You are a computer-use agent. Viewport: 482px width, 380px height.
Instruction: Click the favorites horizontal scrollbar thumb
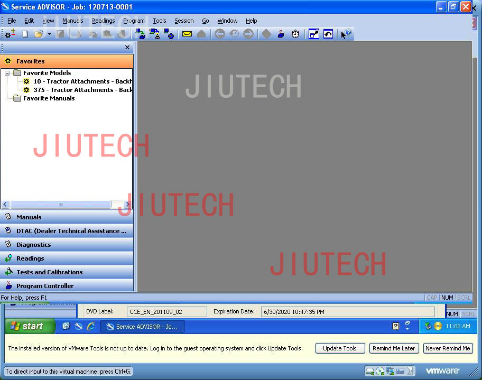[61, 204]
